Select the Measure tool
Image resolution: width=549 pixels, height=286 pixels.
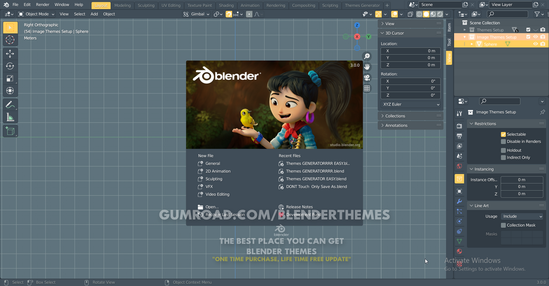click(10, 117)
